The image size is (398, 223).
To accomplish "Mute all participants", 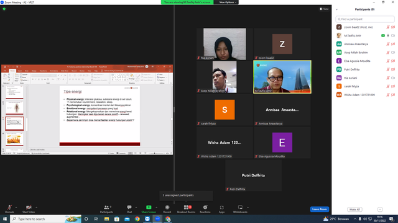I will (x=354, y=209).
